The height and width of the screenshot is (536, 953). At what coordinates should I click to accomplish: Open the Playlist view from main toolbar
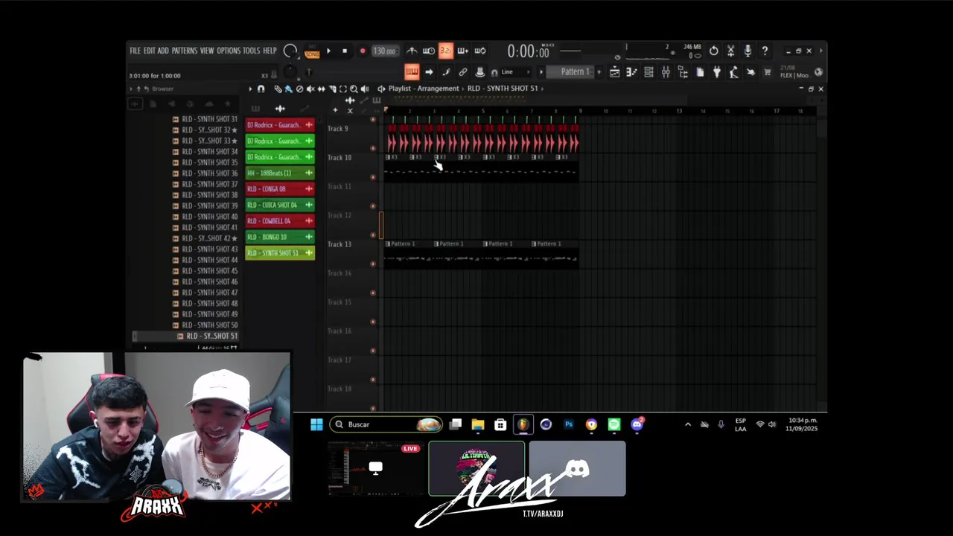tap(614, 72)
